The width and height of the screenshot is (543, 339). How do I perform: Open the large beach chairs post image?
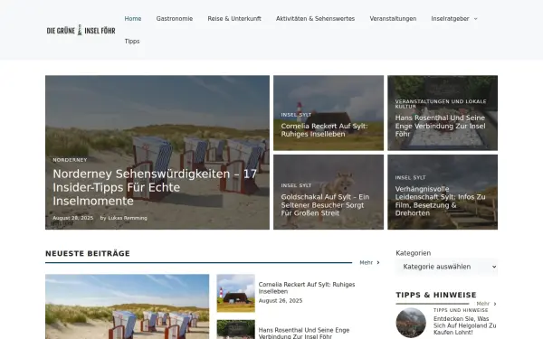127,306
